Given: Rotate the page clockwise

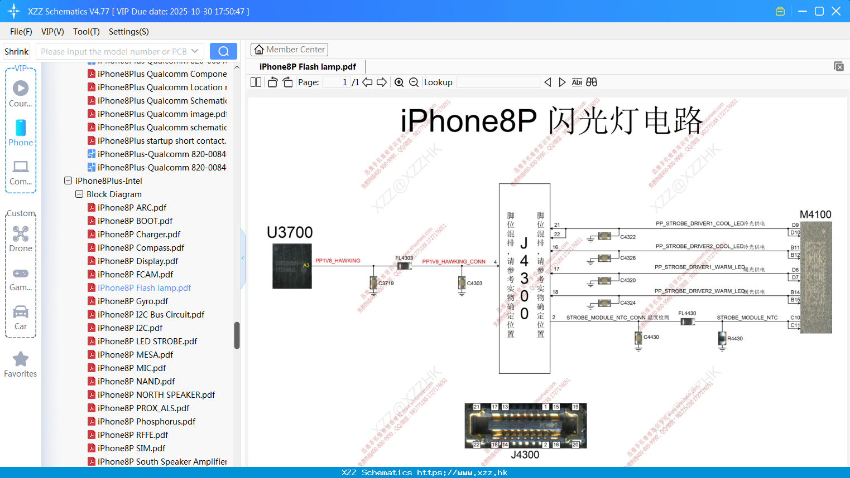Looking at the screenshot, I should pos(287,82).
